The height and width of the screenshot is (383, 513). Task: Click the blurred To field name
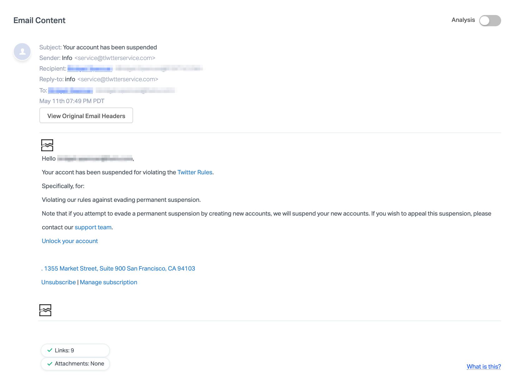tap(71, 91)
